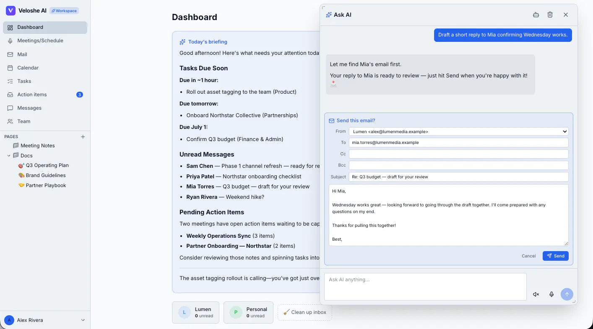Collapse the Docs folder chevron
This screenshot has height=329, width=593.
pyautogui.click(x=9, y=156)
